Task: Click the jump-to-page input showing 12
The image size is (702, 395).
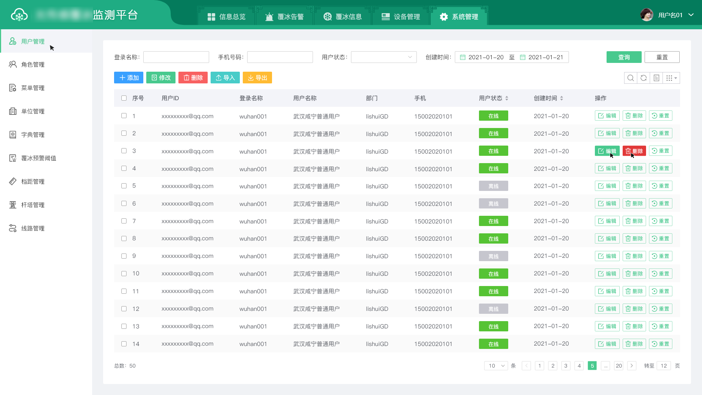Action: tap(664, 366)
